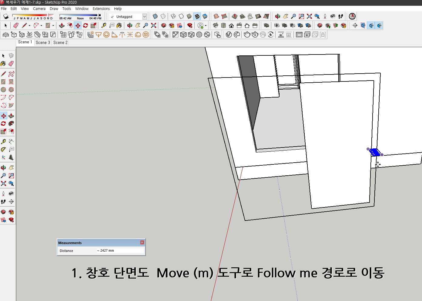422x301 pixels.
Task: Open the Arc tool variants dropdown
Action: pos(42,26)
